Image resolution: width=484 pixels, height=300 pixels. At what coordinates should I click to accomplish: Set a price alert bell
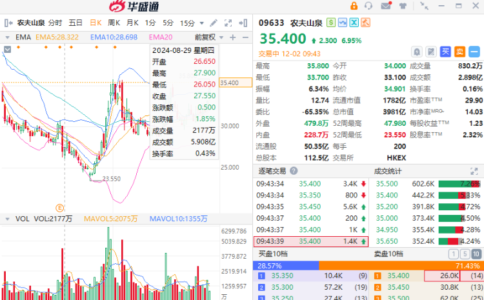[x=417, y=52]
